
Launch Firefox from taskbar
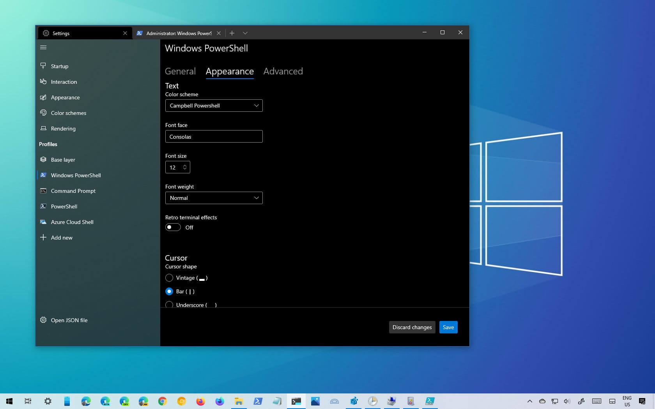(200, 401)
